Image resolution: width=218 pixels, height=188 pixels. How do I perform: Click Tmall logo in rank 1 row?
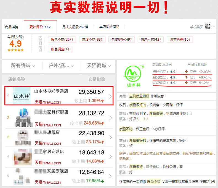47,102
